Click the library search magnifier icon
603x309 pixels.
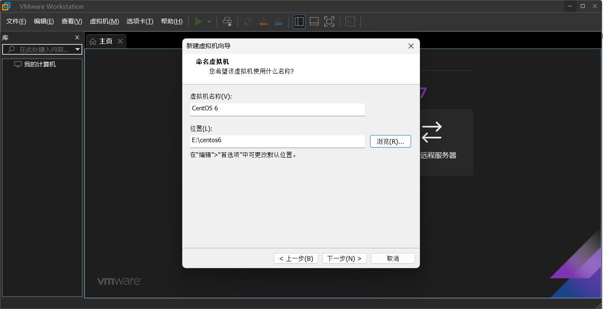pyautogui.click(x=11, y=49)
